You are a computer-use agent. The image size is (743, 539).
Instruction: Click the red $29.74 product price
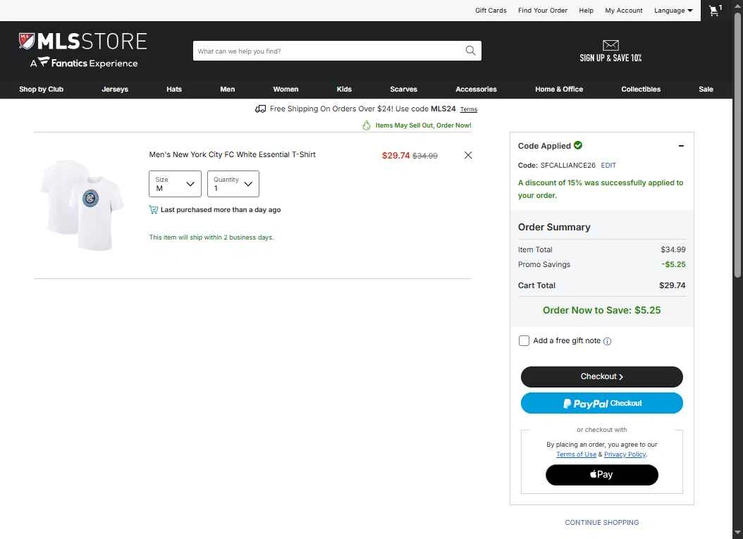point(395,155)
